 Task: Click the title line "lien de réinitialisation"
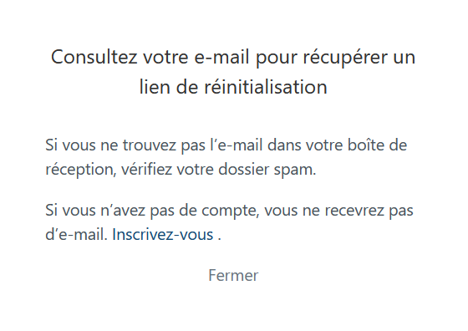point(233,87)
